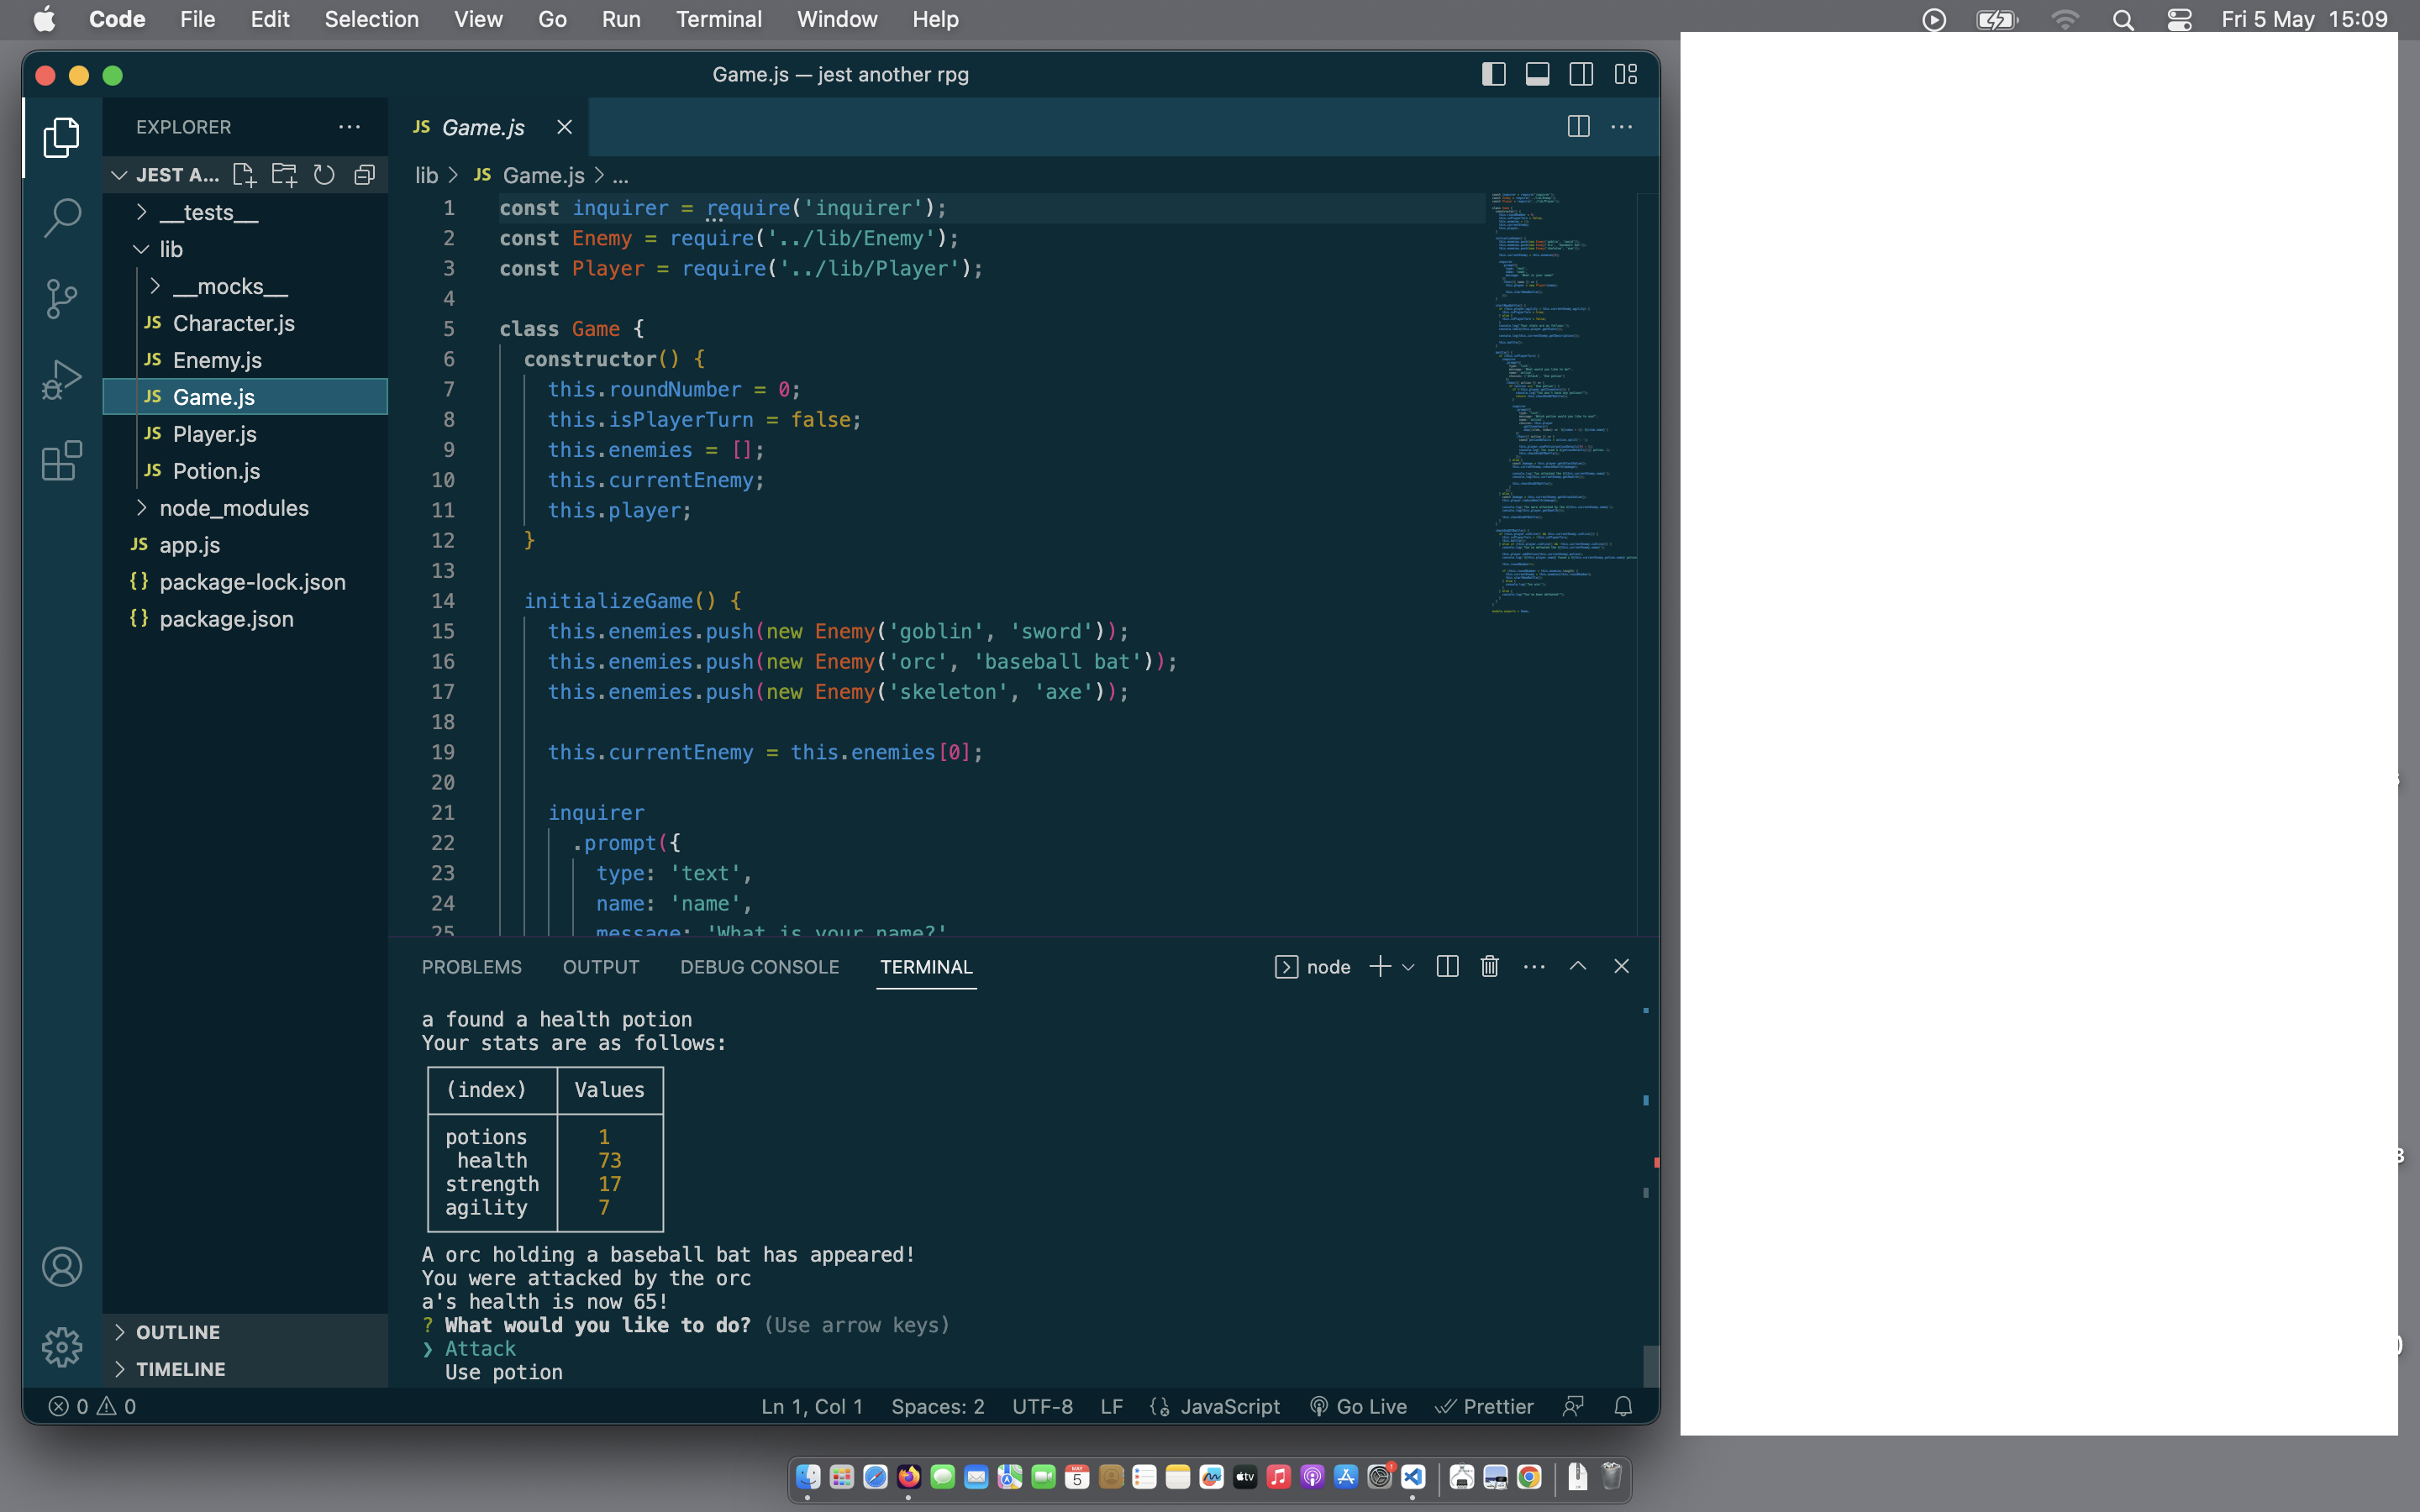Switch to the PROBLEMS tab
This screenshot has height=1512, width=2420.
[471, 967]
